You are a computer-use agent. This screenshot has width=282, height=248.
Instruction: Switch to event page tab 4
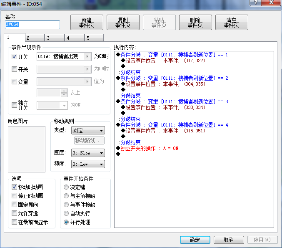click(75, 38)
